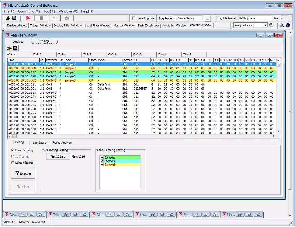Image resolution: width=295 pixels, height=227 pixels.
Task: Click the magnifier search icon near layout
Action: pyautogui.click(x=281, y=25)
